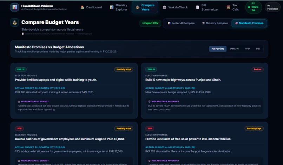Click 'PKR 12B allocated for Benazir Income' text
The image size is (283, 165).
click(189, 151)
